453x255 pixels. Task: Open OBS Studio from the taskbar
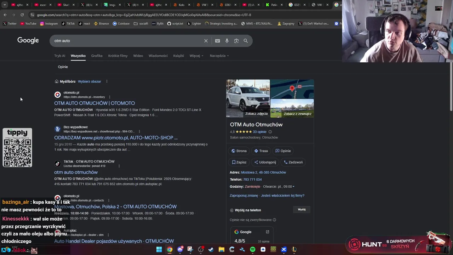coord(201,250)
